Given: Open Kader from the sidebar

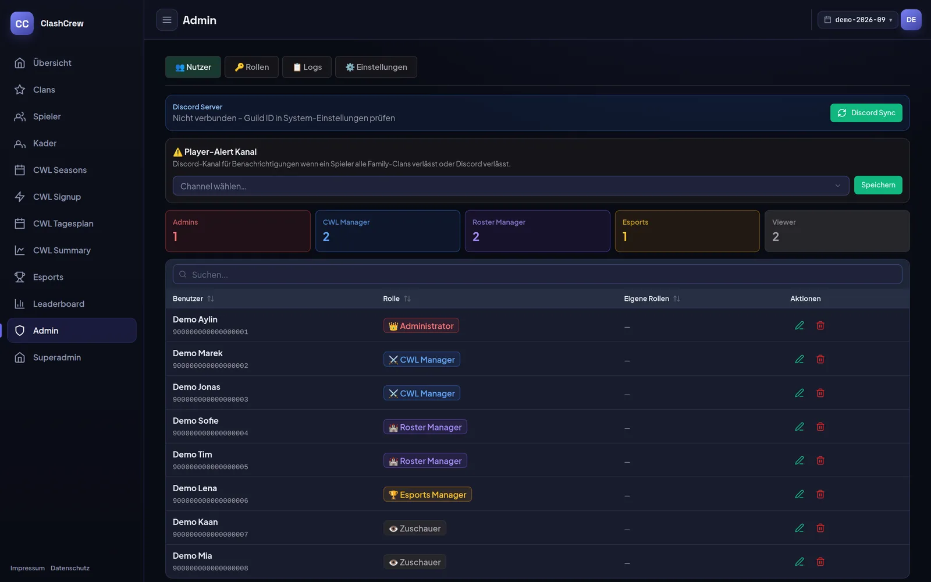Looking at the screenshot, I should 72,143.
